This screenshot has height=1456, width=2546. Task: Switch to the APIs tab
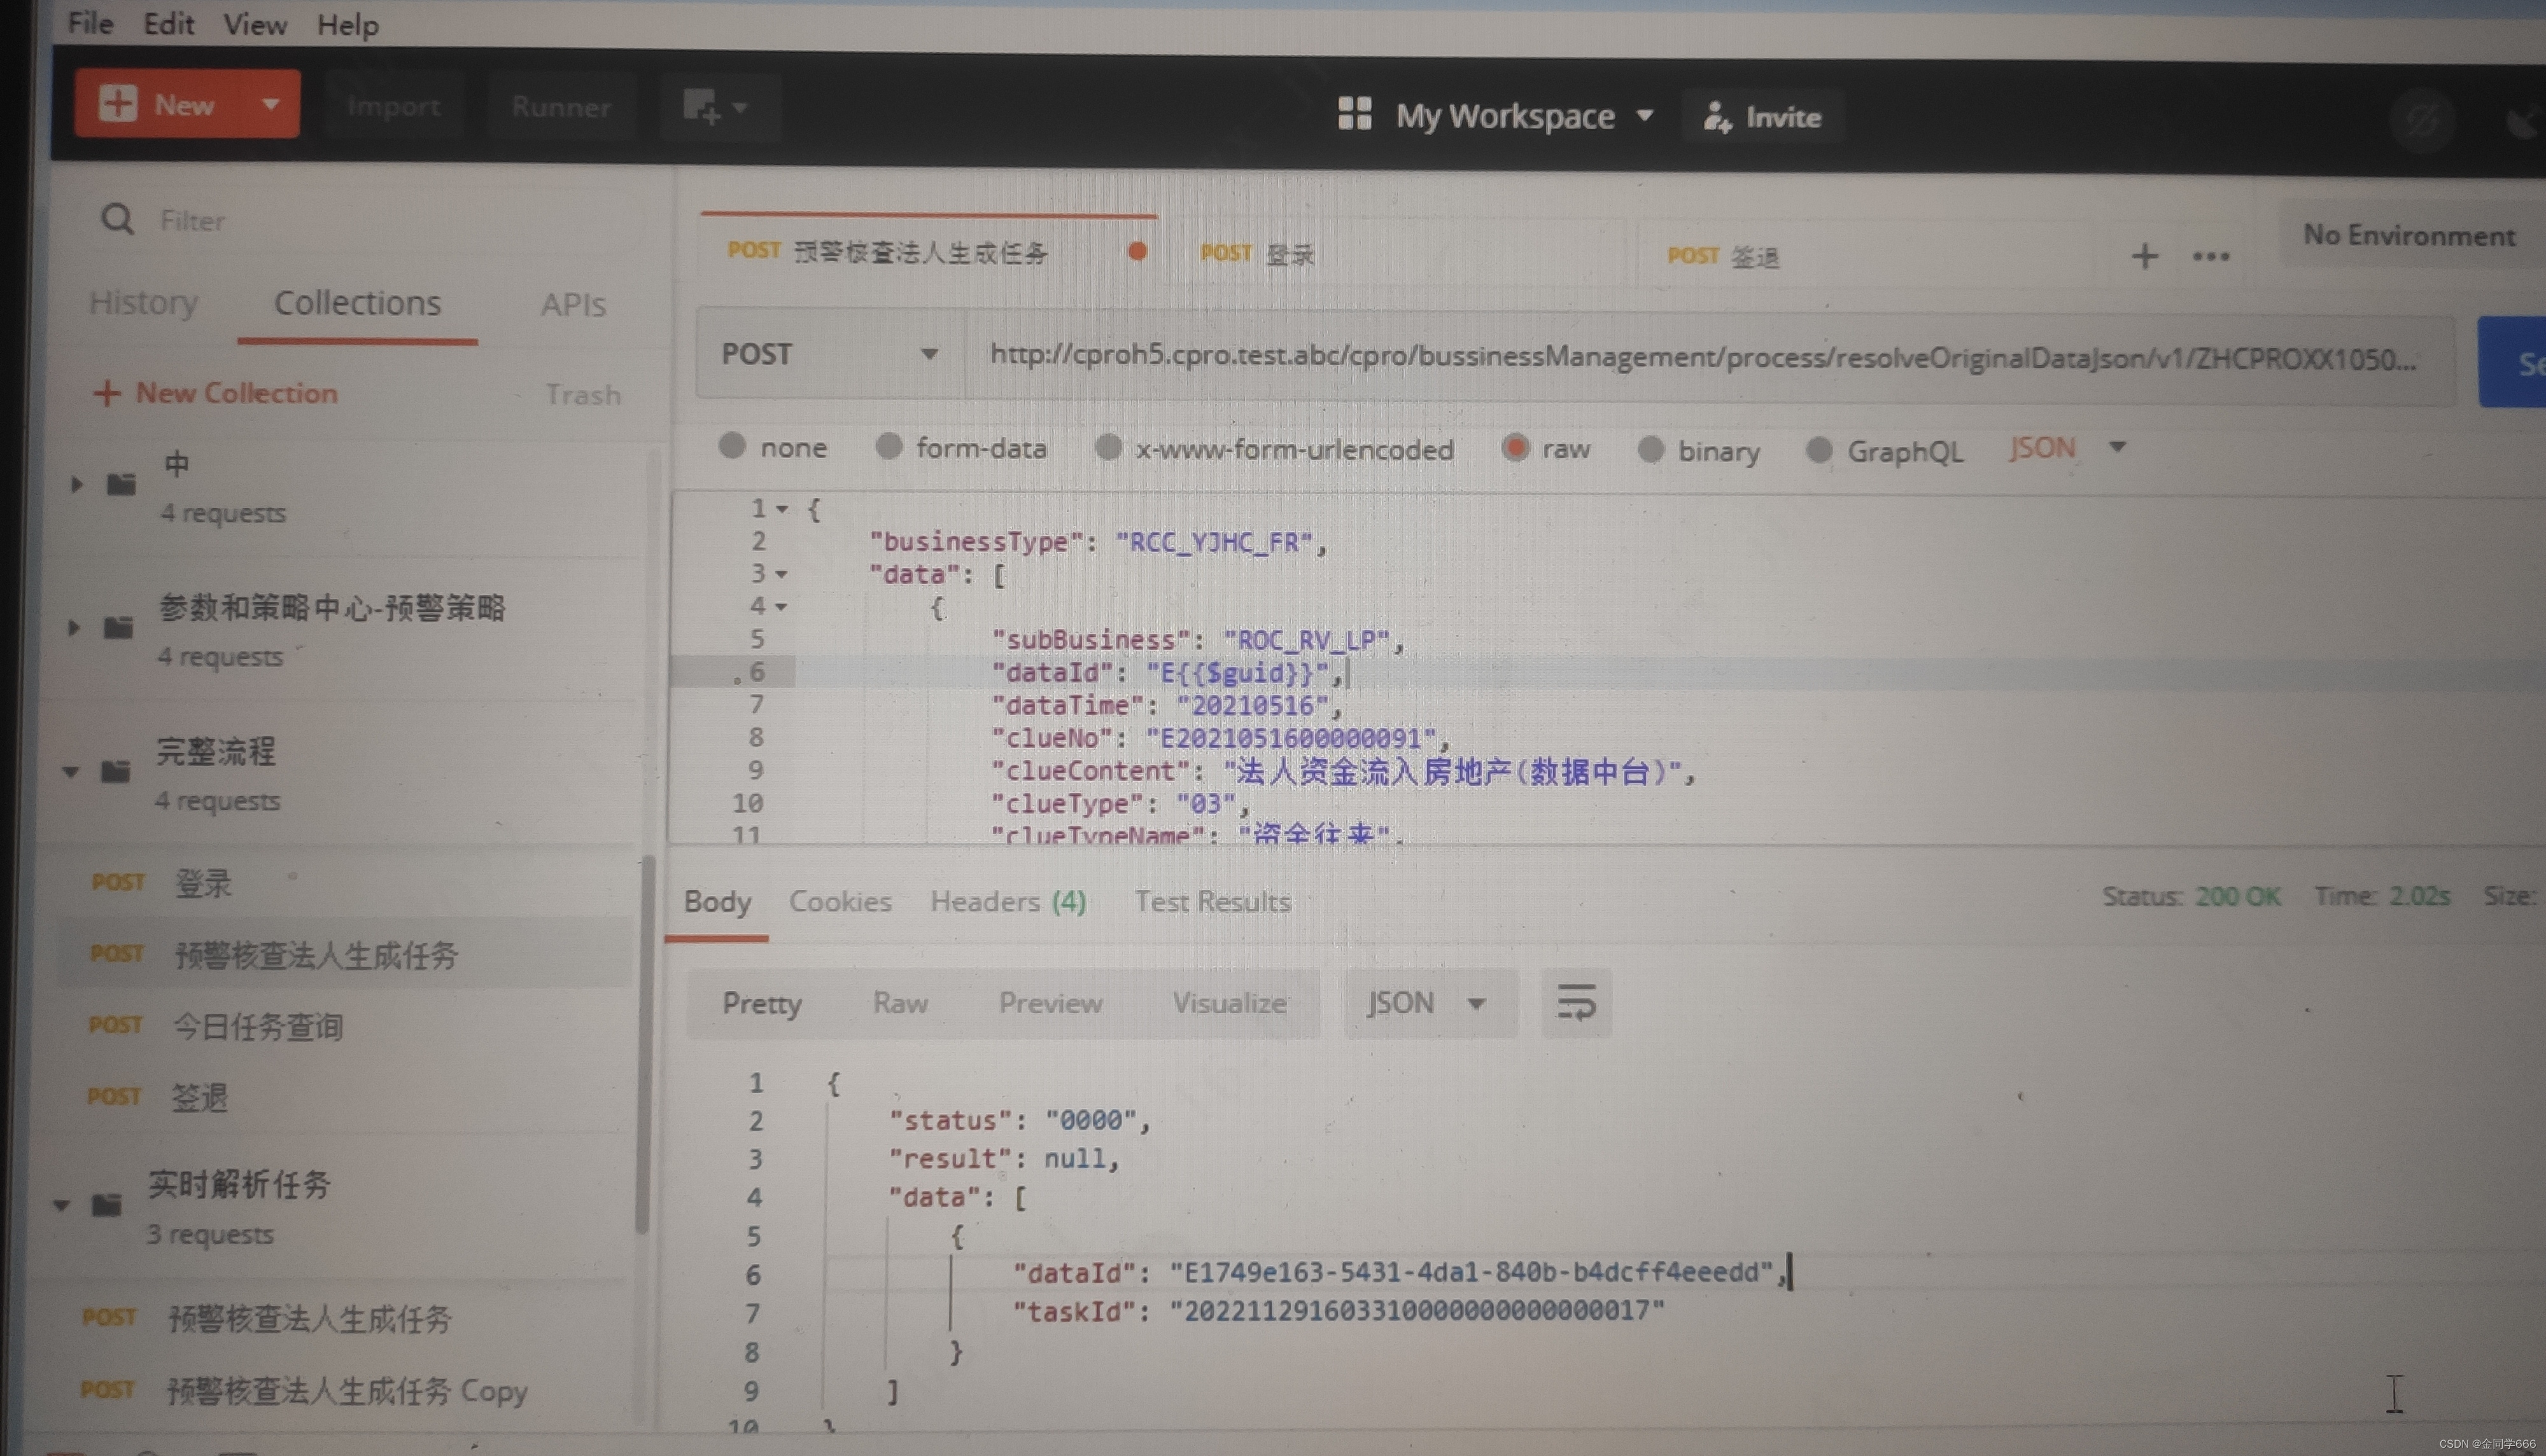(x=573, y=304)
